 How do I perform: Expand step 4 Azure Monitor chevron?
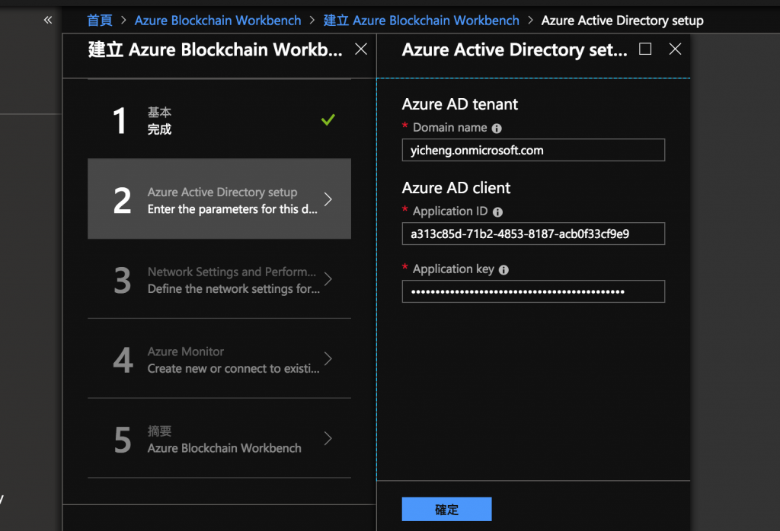point(328,359)
